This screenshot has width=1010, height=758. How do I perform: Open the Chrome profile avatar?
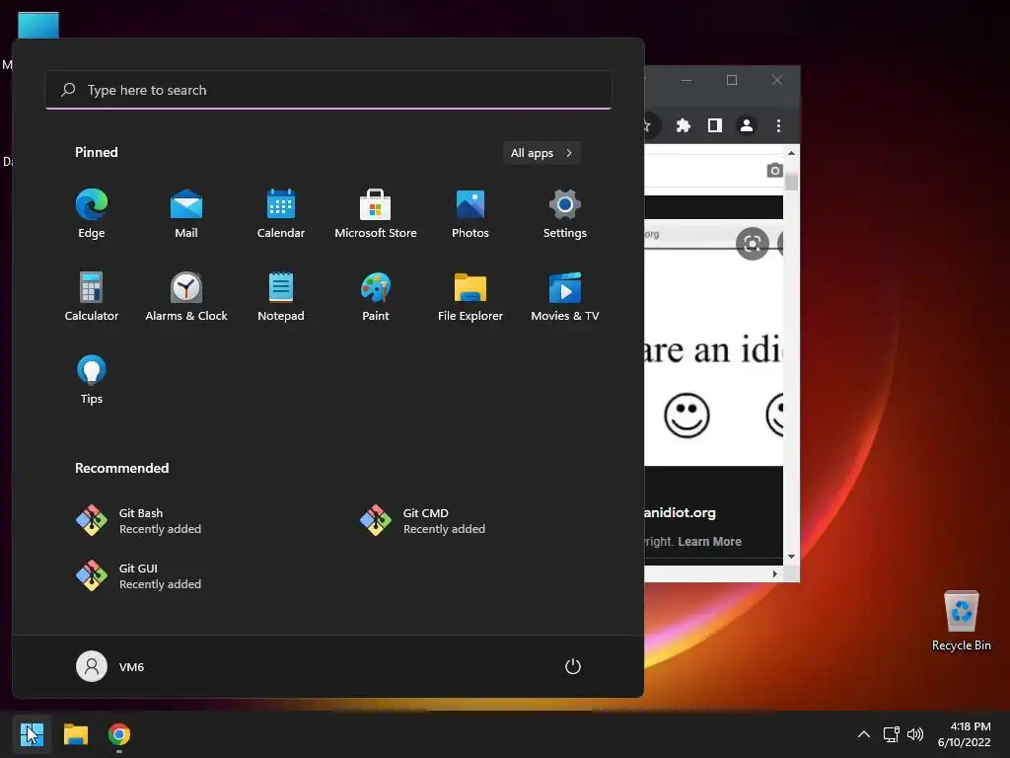[x=747, y=125]
